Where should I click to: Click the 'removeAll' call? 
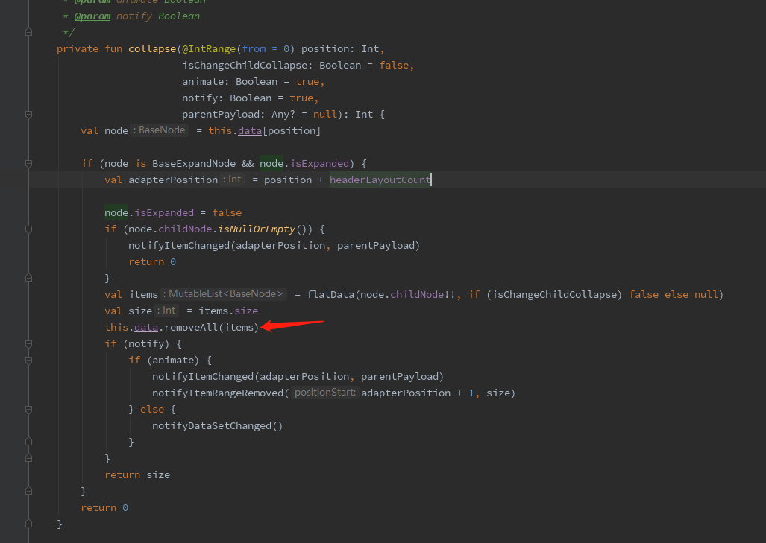coord(191,327)
